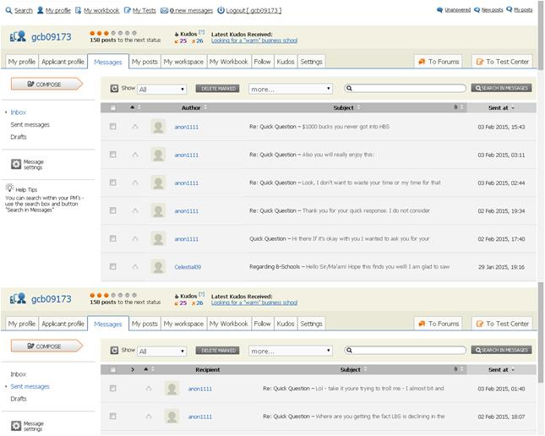
Task: Click the recipient avatar on the sent 03 Feb 01:40 message
Action: 172,389
